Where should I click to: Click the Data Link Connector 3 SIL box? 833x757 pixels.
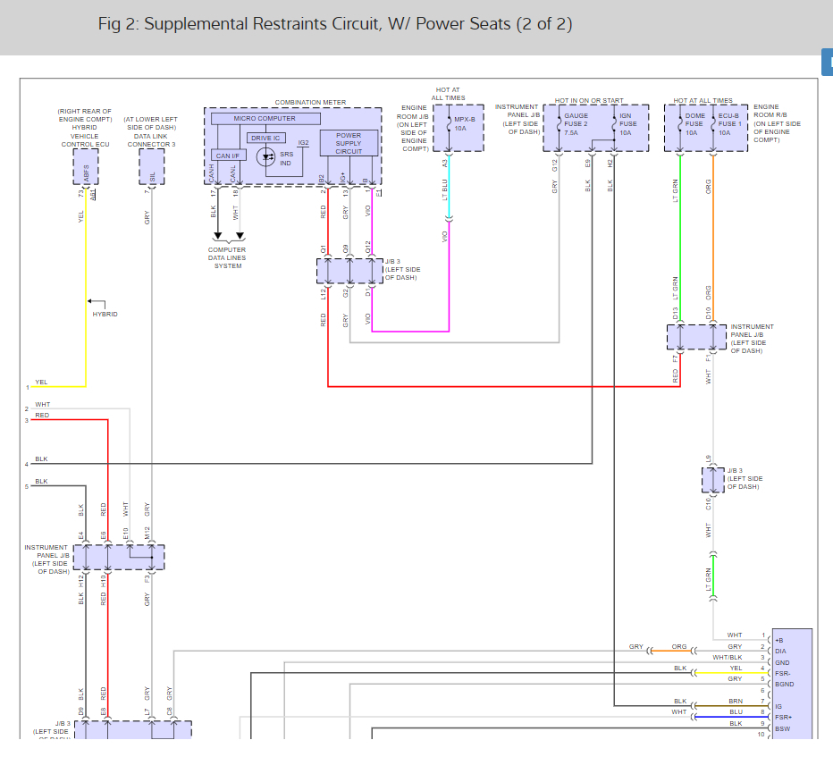click(152, 165)
